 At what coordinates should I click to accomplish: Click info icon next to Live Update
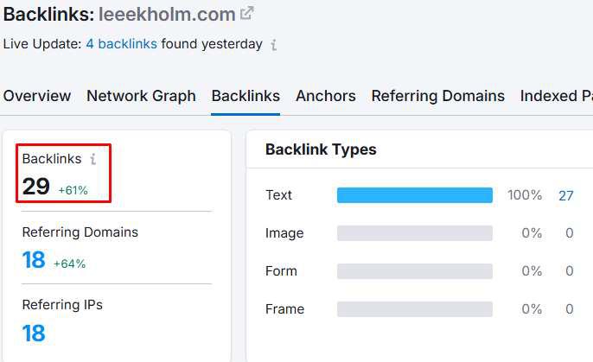[x=274, y=44]
